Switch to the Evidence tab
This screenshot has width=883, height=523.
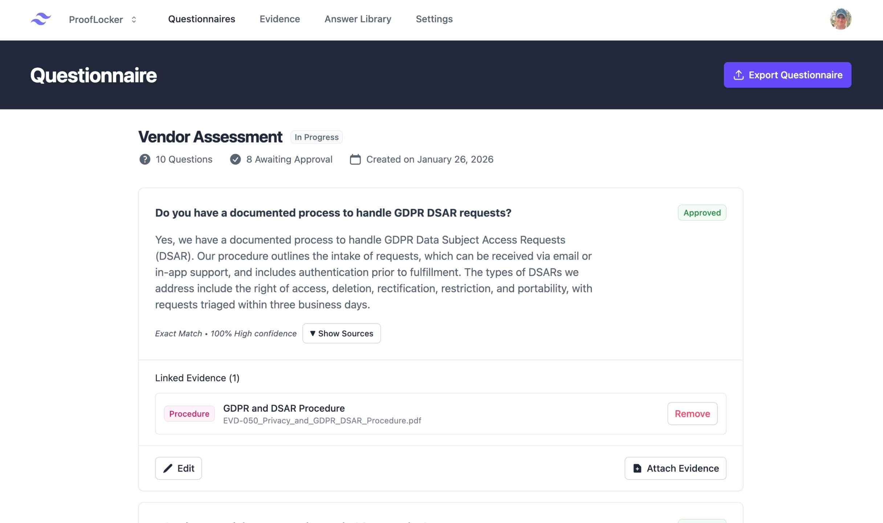tap(280, 19)
